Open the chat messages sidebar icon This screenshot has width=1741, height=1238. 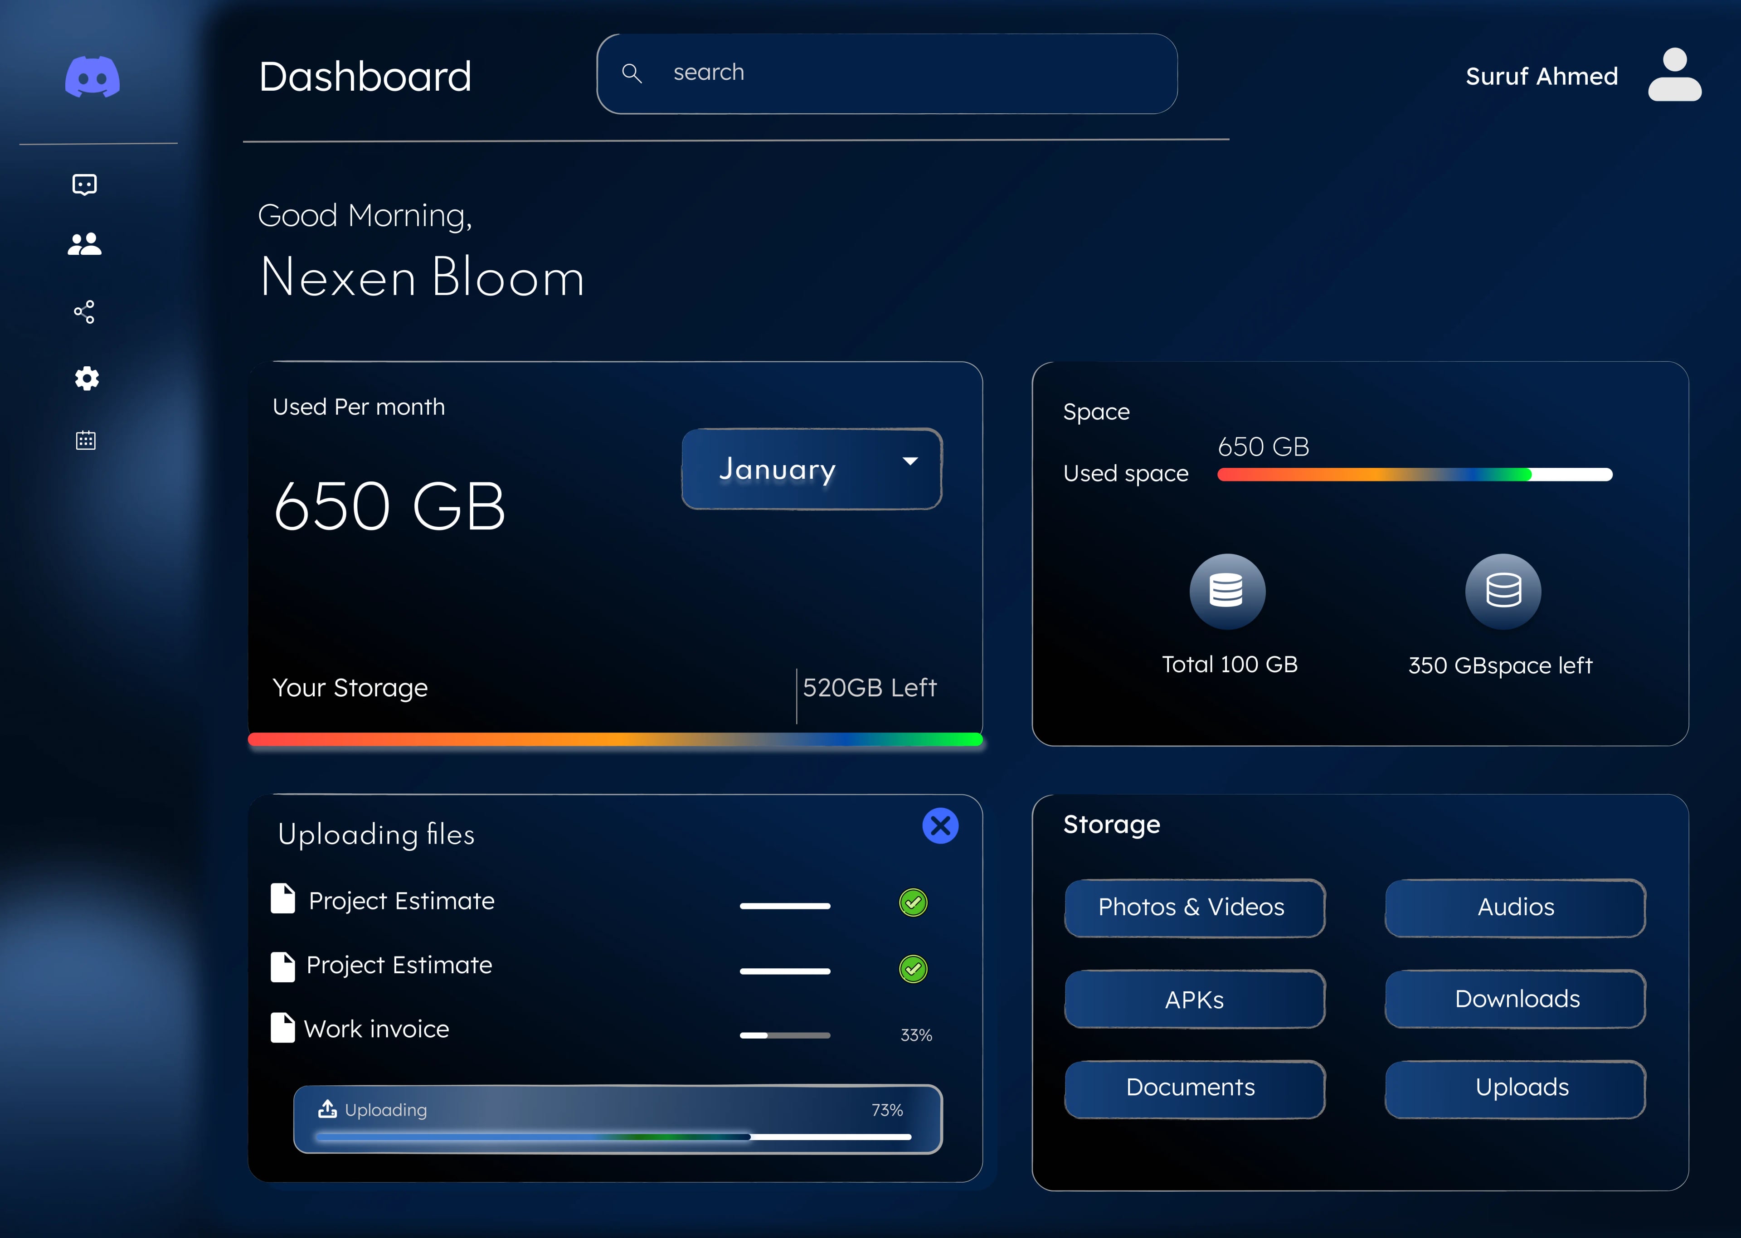click(85, 184)
